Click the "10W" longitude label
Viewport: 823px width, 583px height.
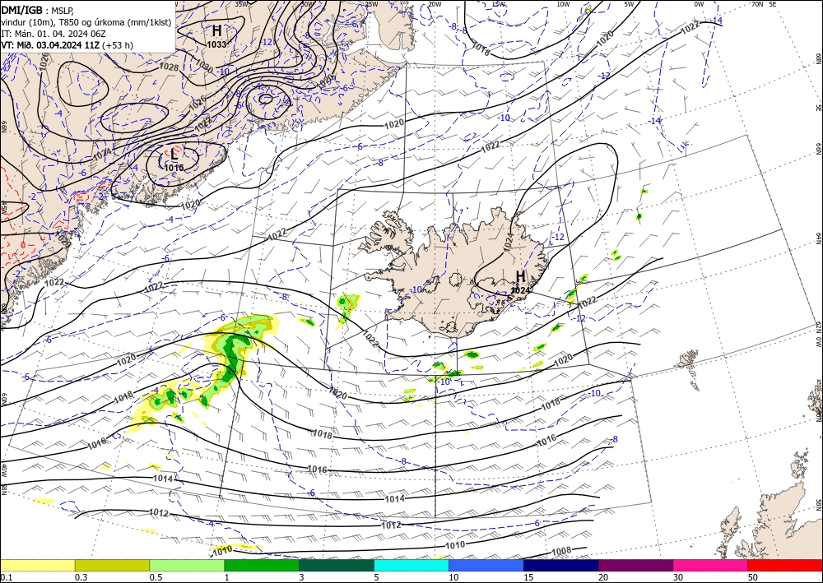(563, 4)
